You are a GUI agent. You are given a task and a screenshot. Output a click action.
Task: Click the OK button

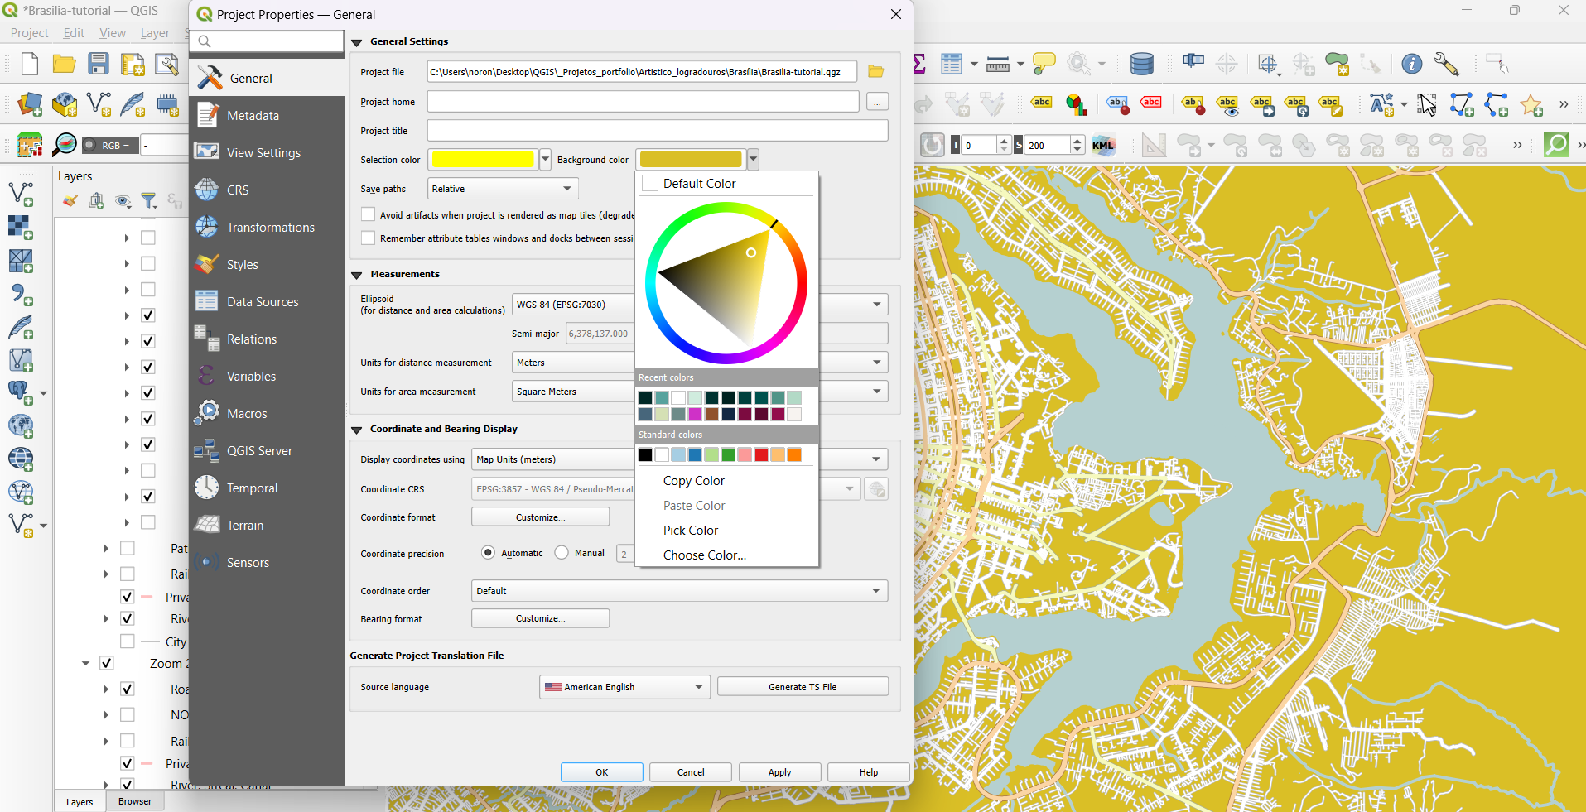[602, 772]
